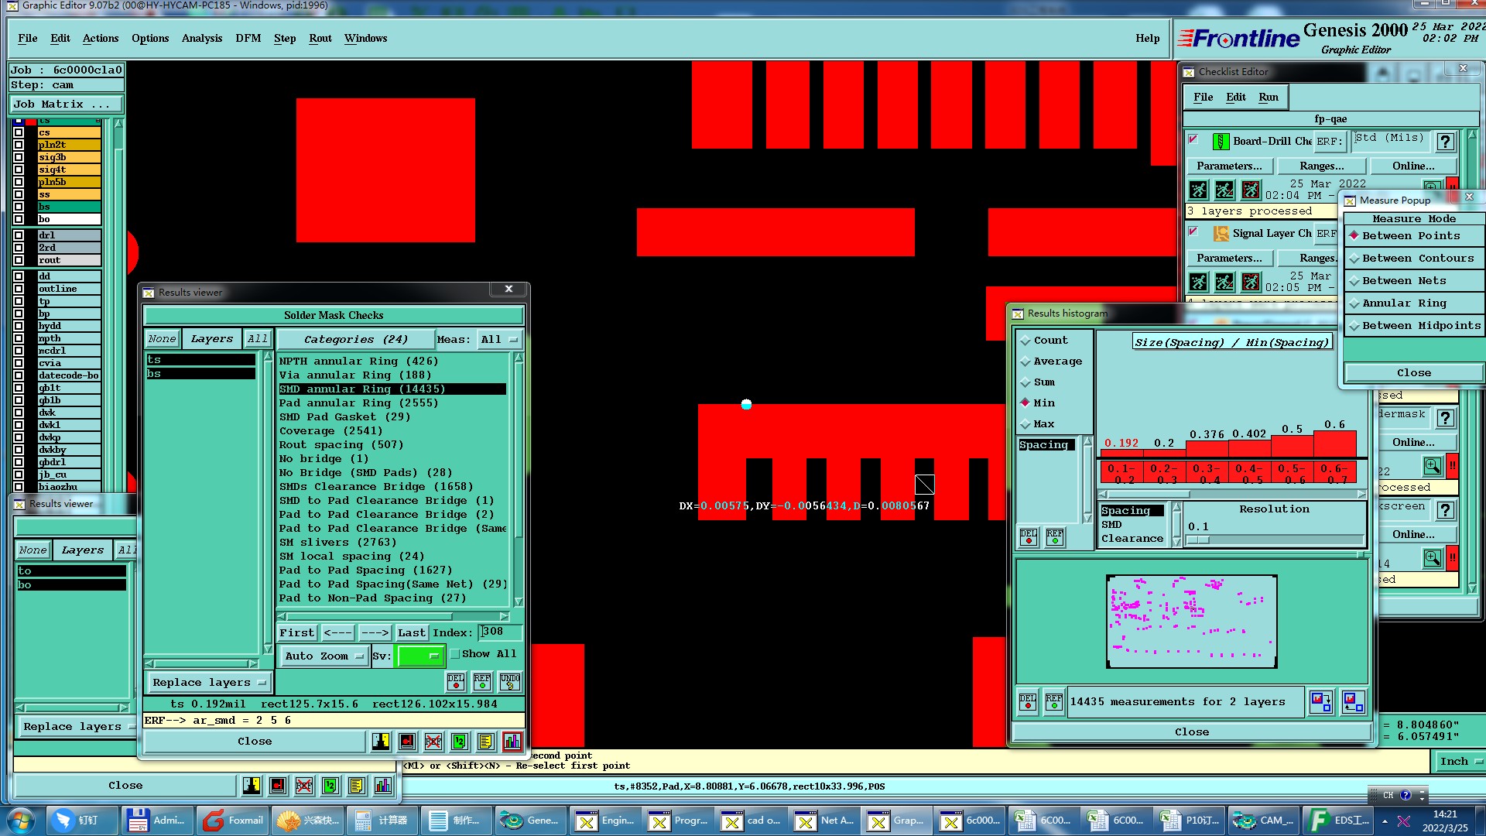The image size is (1486, 836).
Task: Open the Auto Zoom dropdown
Action: (x=324, y=656)
